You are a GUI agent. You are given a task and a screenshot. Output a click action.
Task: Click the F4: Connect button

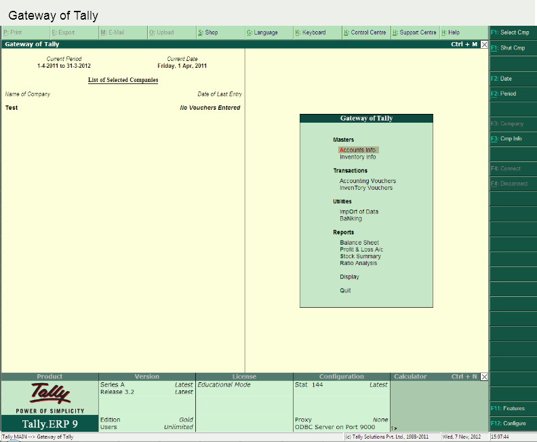[x=513, y=168]
